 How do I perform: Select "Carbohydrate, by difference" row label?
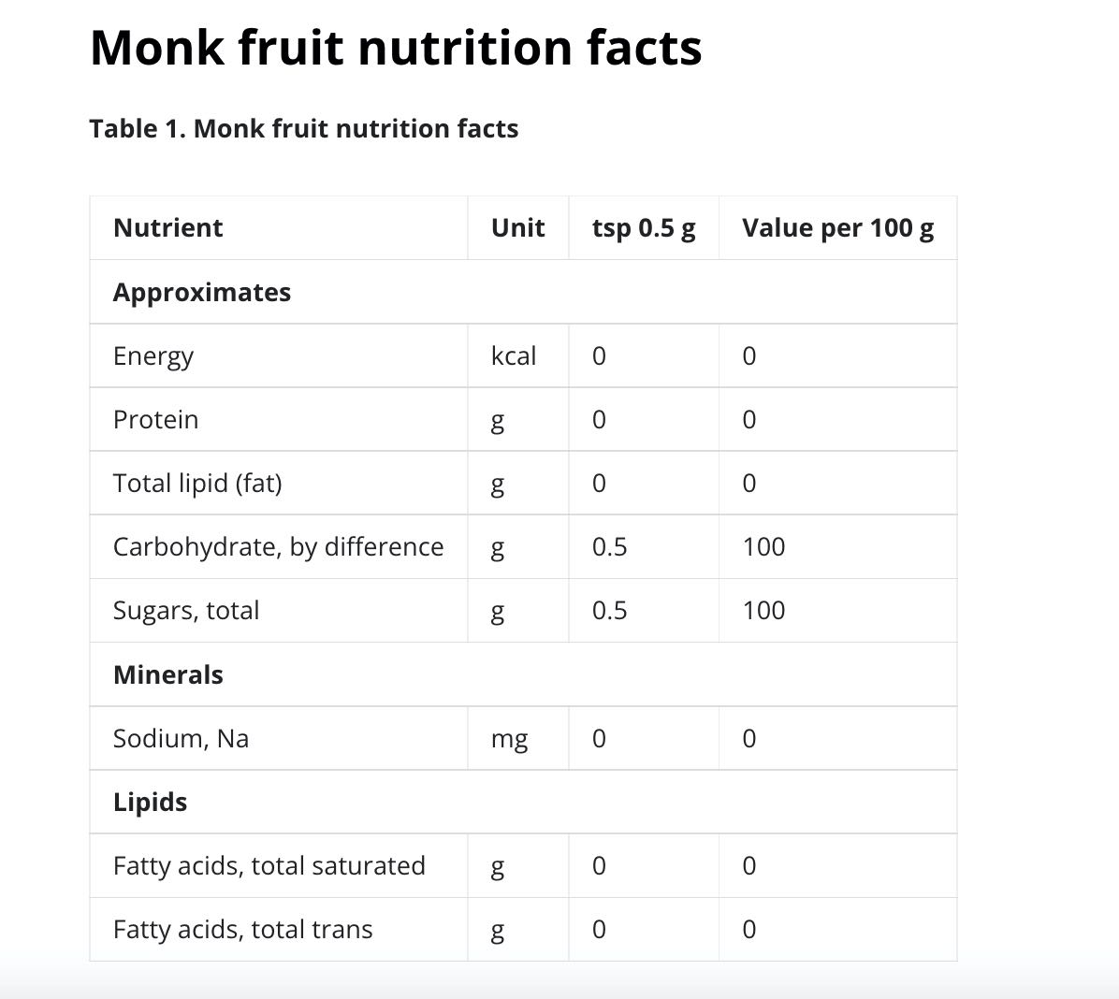(278, 547)
